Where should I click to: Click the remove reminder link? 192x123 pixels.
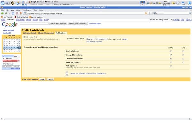click(125, 39)
